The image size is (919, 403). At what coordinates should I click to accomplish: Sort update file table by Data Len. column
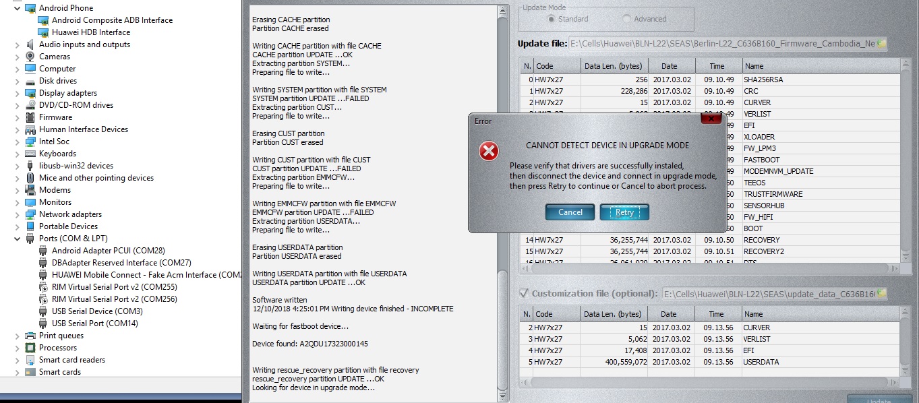point(615,66)
